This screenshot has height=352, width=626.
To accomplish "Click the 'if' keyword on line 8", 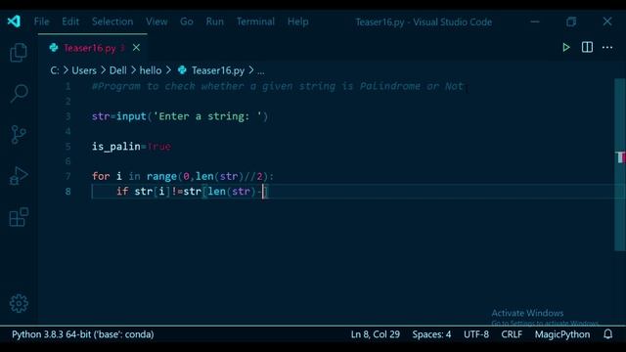I will (122, 192).
